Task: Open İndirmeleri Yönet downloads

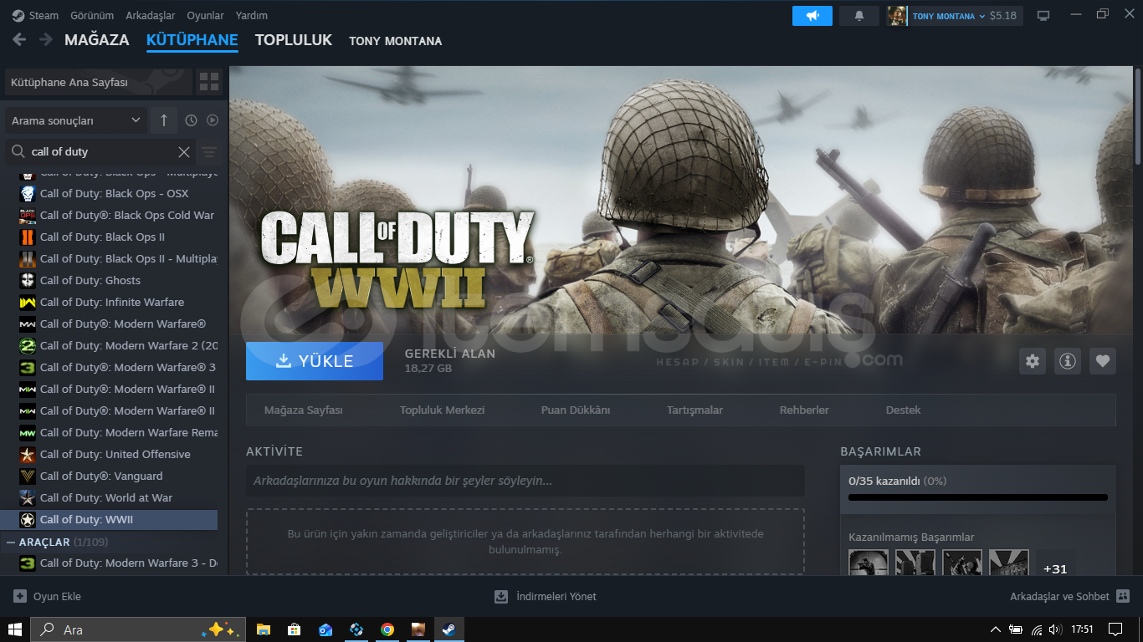Action: click(x=546, y=596)
